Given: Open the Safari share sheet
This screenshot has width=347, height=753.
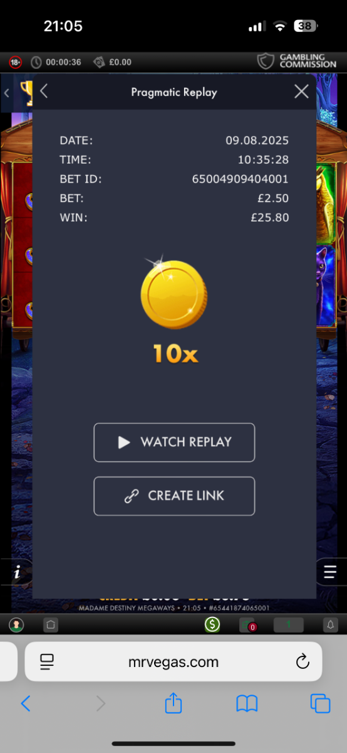Looking at the screenshot, I should point(173,703).
